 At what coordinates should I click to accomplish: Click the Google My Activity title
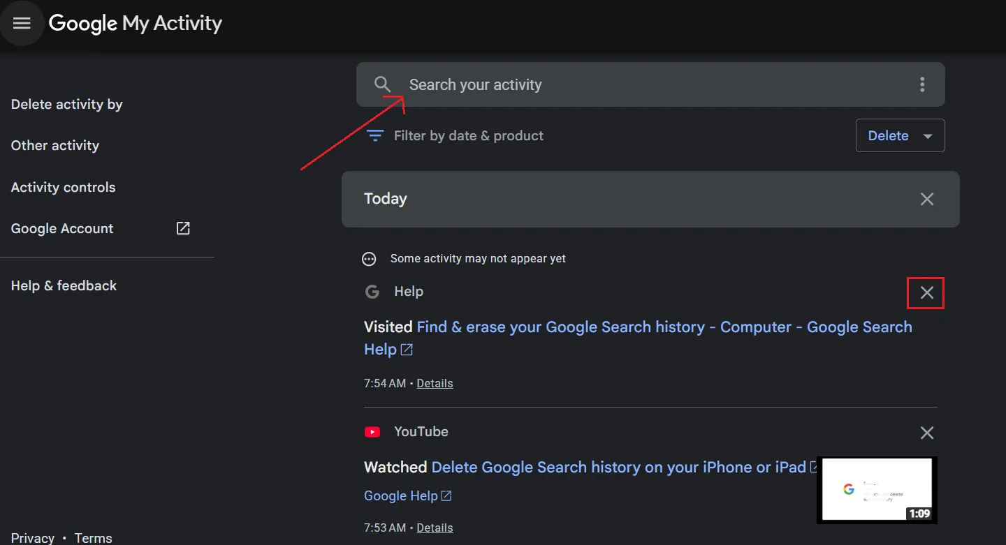(x=136, y=23)
